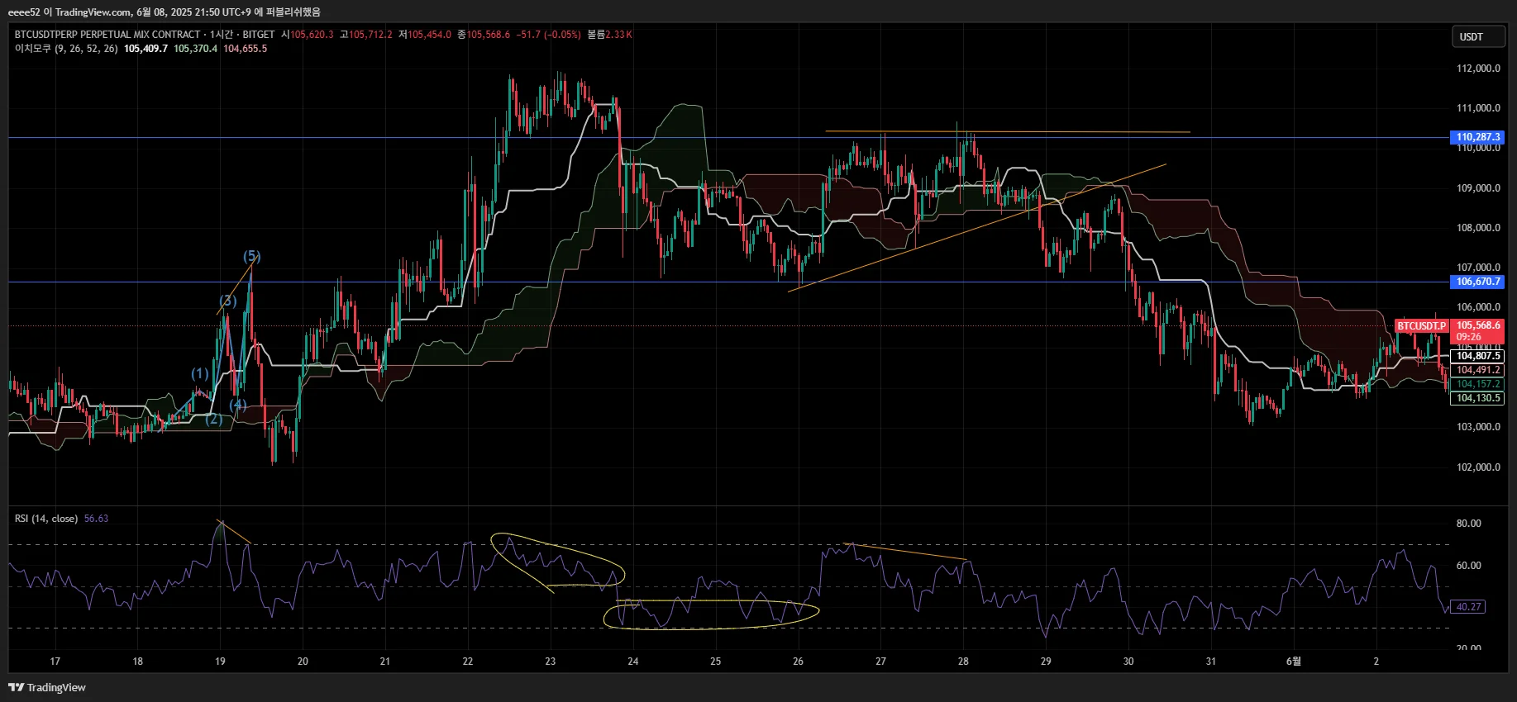
Task: Click the RSI scale value 60.00
Action: point(1469,566)
